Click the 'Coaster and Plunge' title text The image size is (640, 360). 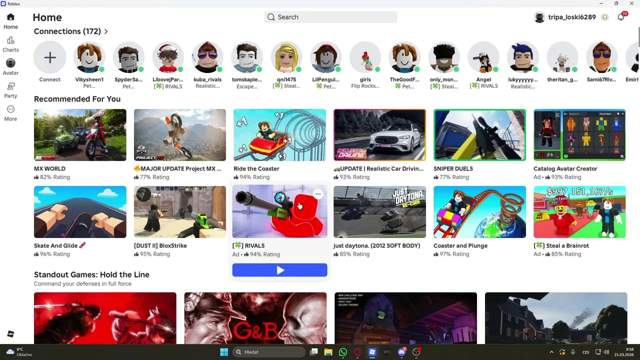(x=460, y=245)
